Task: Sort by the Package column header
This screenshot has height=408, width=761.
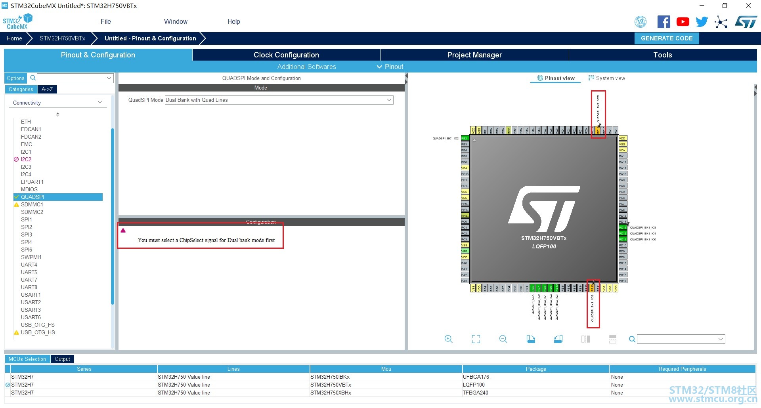Action: 536,369
